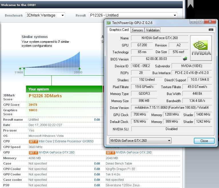
Task: Click the green arrow marker above 25593
Action: click(79, 69)
